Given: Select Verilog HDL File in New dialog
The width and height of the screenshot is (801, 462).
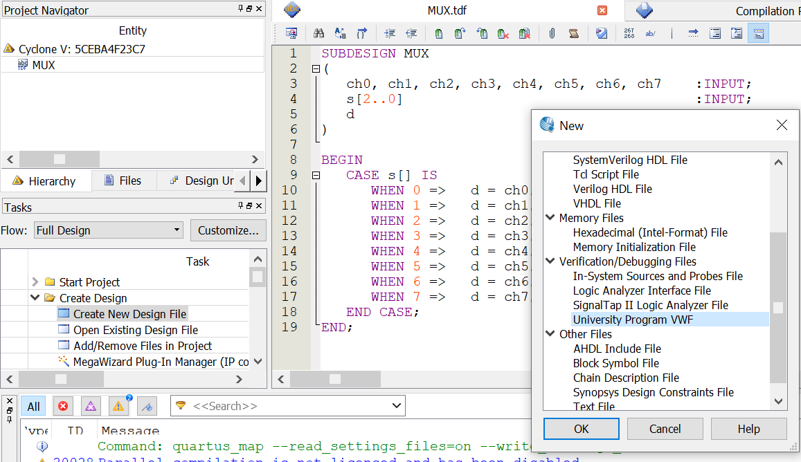Looking at the screenshot, I should pyautogui.click(x=612, y=189).
